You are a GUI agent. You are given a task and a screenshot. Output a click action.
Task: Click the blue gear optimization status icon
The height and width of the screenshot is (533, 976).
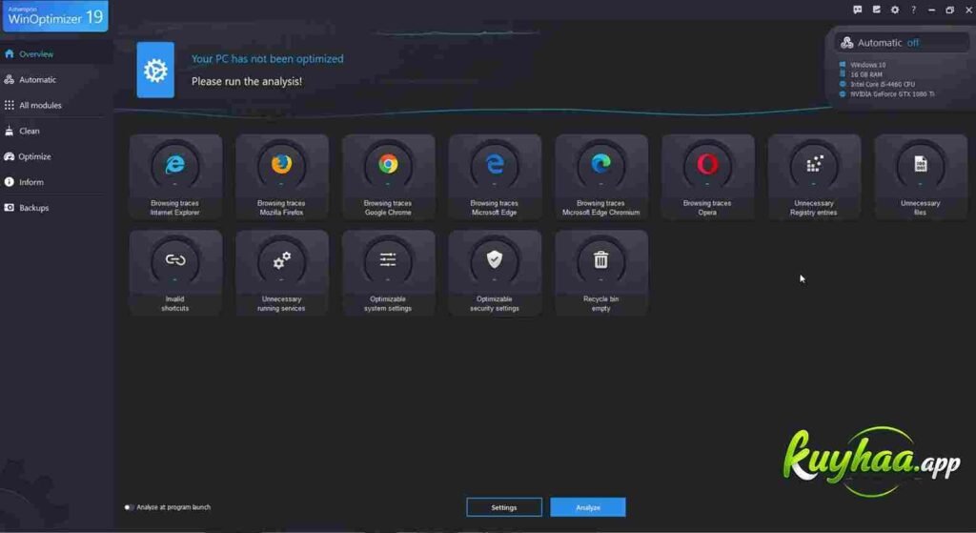point(155,70)
